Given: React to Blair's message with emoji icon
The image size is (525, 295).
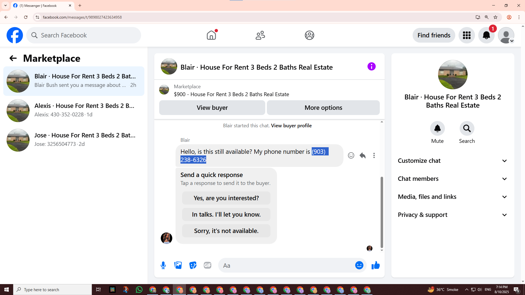Looking at the screenshot, I should tap(351, 155).
